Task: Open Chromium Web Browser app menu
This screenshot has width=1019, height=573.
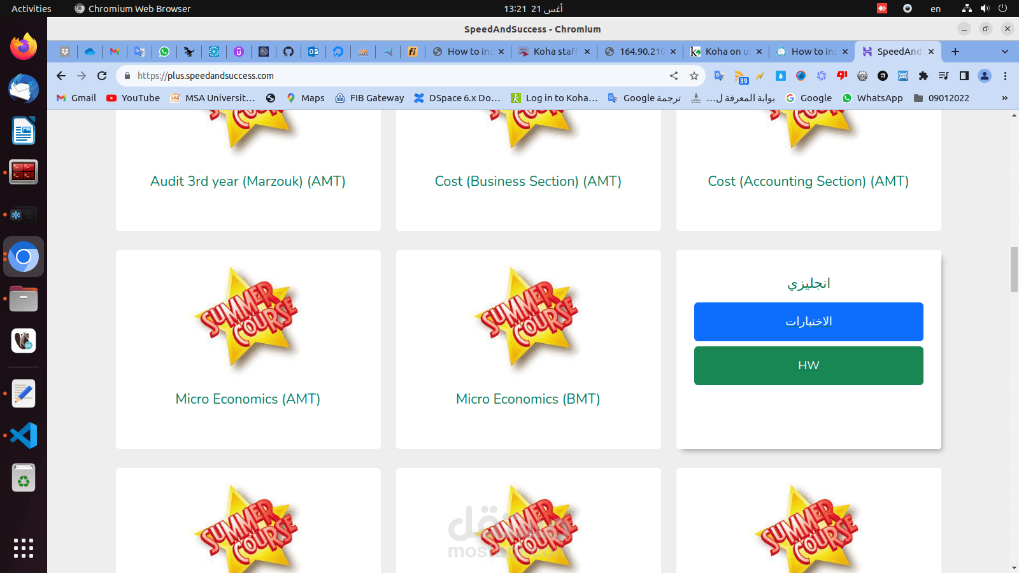Action: (x=132, y=9)
